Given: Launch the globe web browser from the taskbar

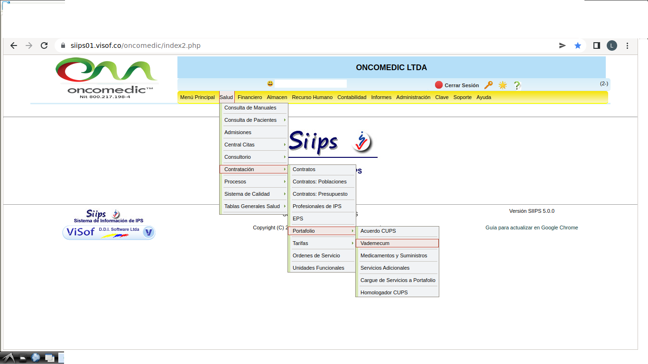Looking at the screenshot, I should pos(36,358).
